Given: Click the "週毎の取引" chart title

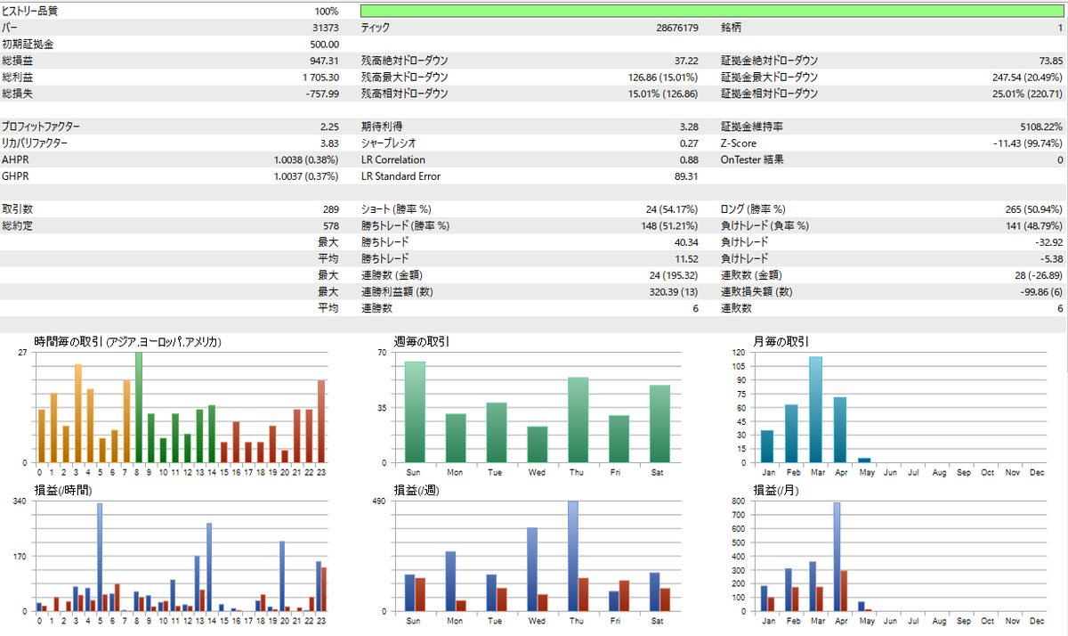Looking at the screenshot, I should point(422,341).
